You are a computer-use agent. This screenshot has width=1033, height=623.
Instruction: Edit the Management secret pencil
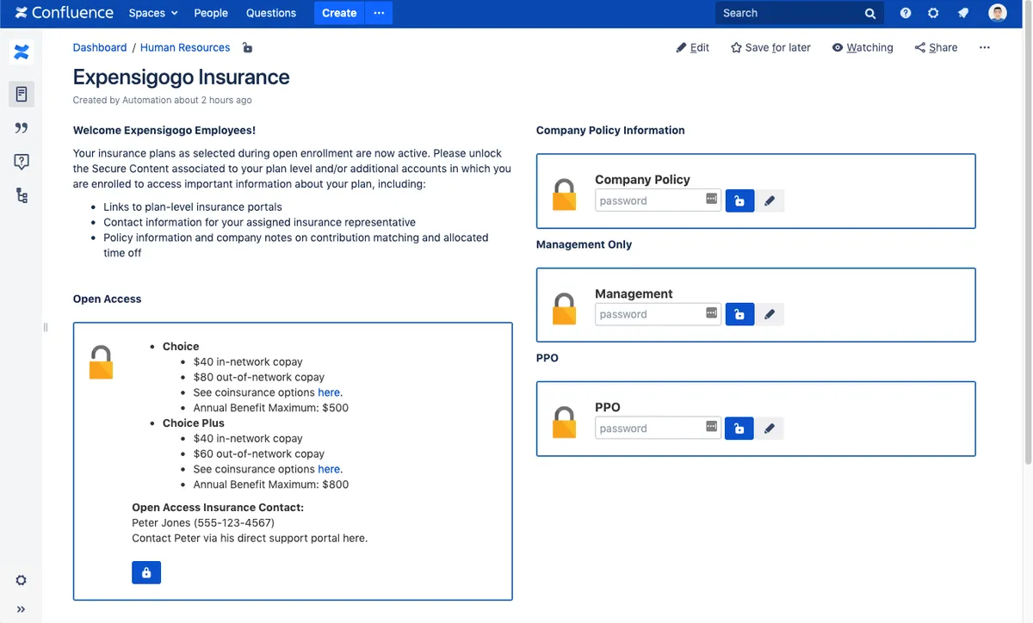pos(770,314)
